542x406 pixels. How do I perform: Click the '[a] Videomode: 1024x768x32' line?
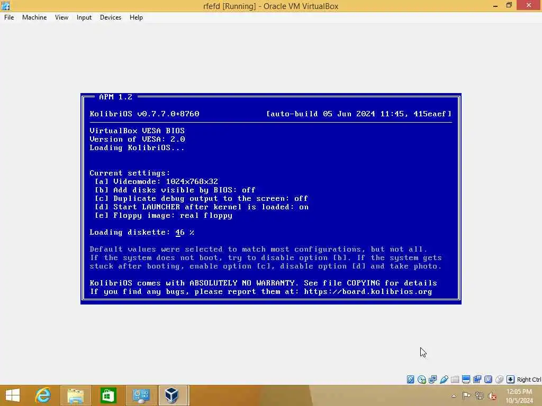click(156, 182)
